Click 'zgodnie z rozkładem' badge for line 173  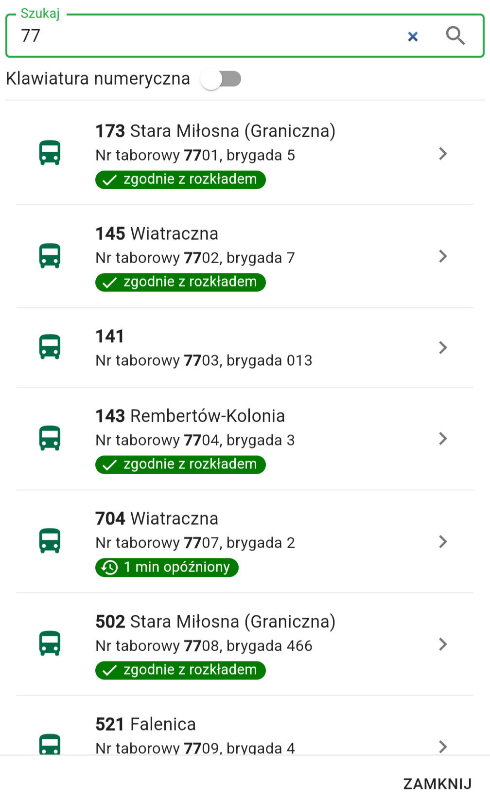click(180, 179)
